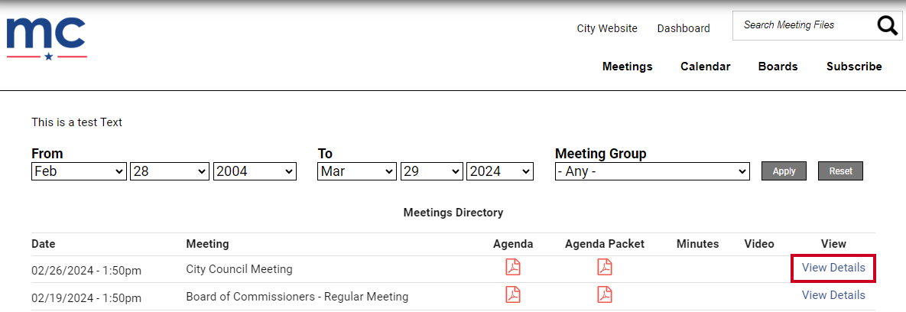The height and width of the screenshot is (312, 906).
Task: Expand the From month dropdown showing Feb
Action: (x=79, y=171)
